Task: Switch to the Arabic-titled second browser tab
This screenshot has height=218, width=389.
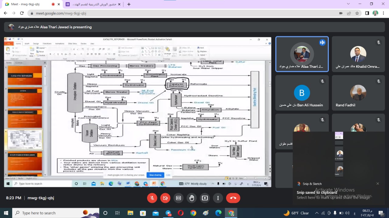Action: pos(91,4)
